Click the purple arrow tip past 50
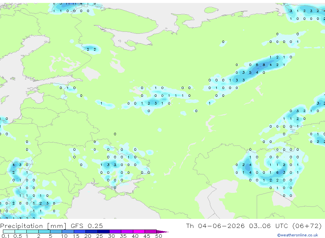The height and width of the screenshot is (238, 325). pos(162,232)
